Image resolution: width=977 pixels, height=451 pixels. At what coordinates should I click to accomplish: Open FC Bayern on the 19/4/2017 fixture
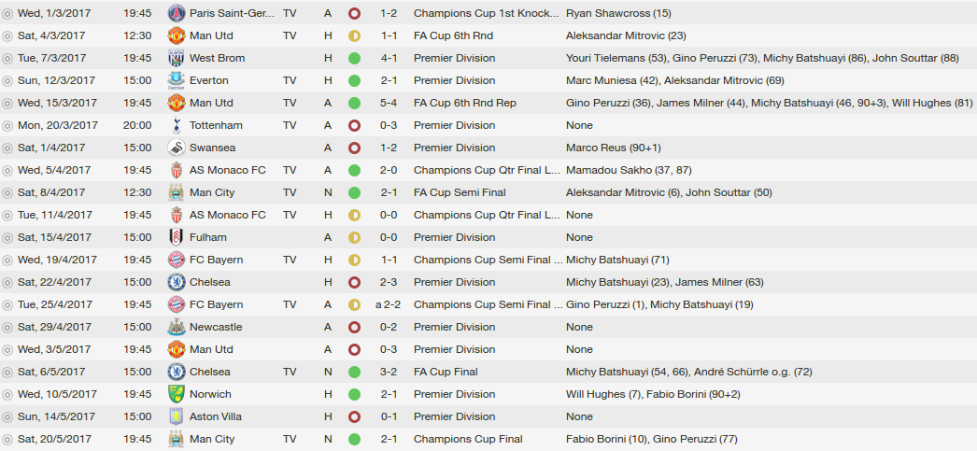point(216,260)
